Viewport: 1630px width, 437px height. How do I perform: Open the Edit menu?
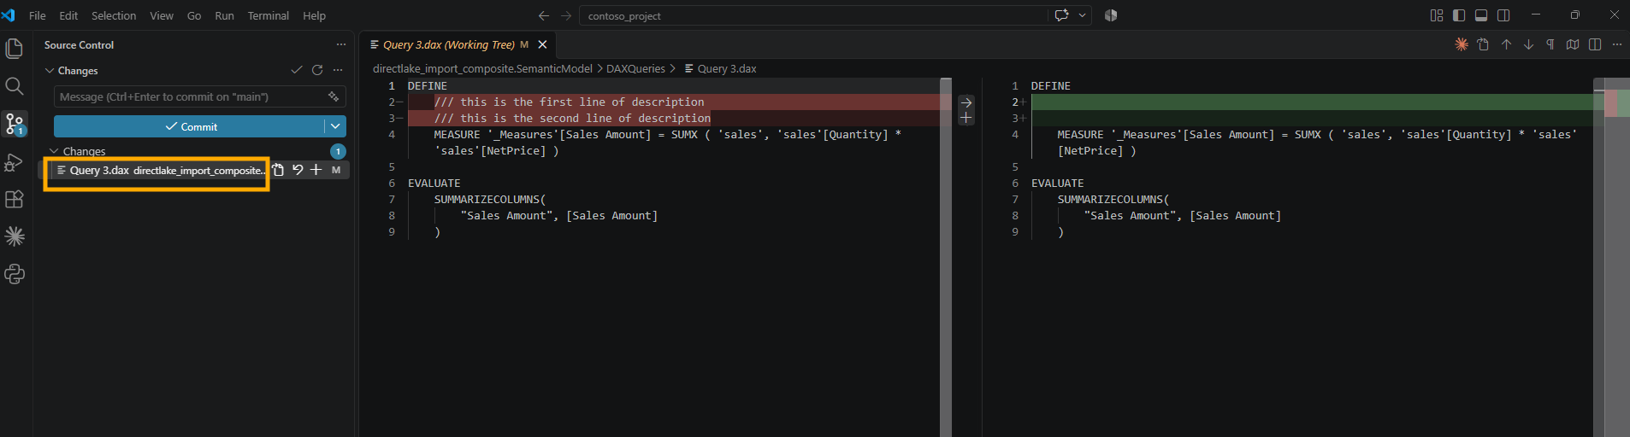click(x=68, y=15)
